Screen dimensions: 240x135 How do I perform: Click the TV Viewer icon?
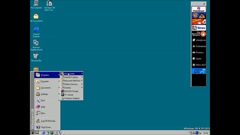pyautogui.click(x=63, y=95)
